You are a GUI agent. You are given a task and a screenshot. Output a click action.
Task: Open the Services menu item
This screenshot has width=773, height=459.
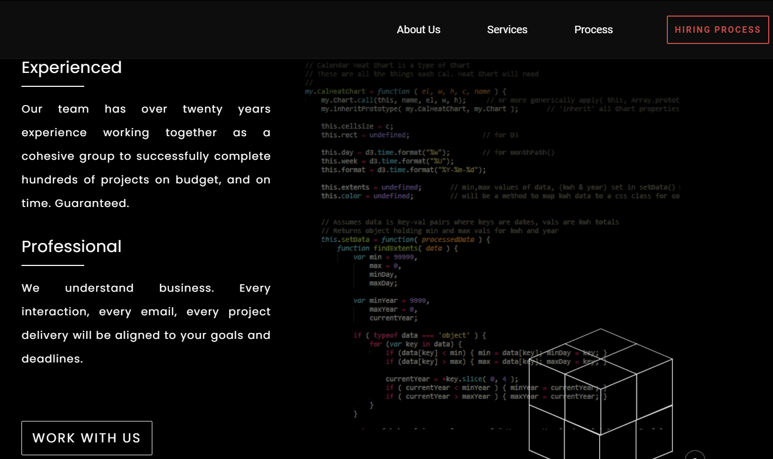click(507, 29)
